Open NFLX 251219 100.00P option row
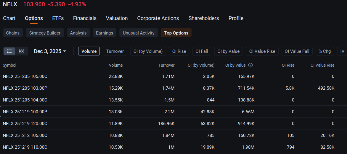This screenshot has height=154, width=347. pyautogui.click(x=173, y=112)
